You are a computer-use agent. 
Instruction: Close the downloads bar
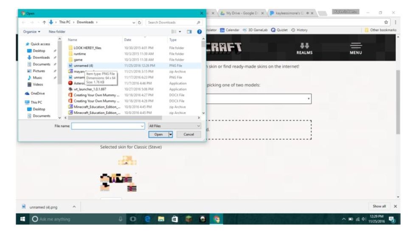tap(395, 206)
